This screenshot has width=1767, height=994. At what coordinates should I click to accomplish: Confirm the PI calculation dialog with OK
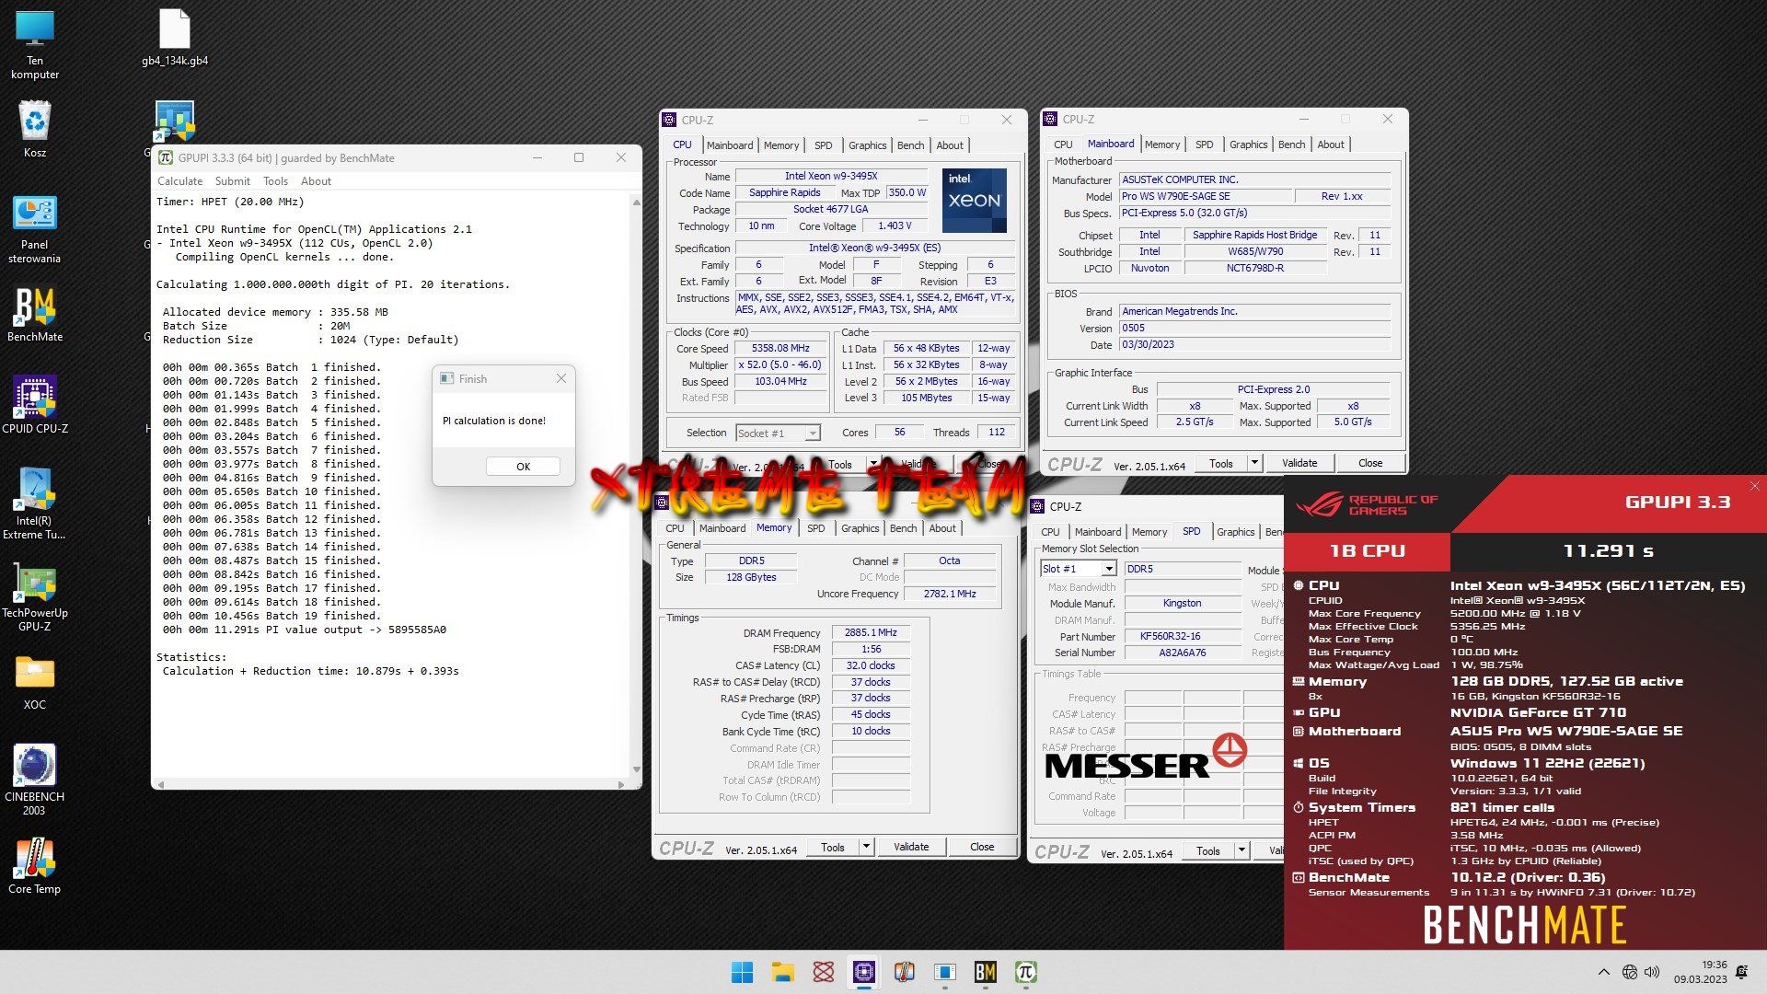[523, 467]
